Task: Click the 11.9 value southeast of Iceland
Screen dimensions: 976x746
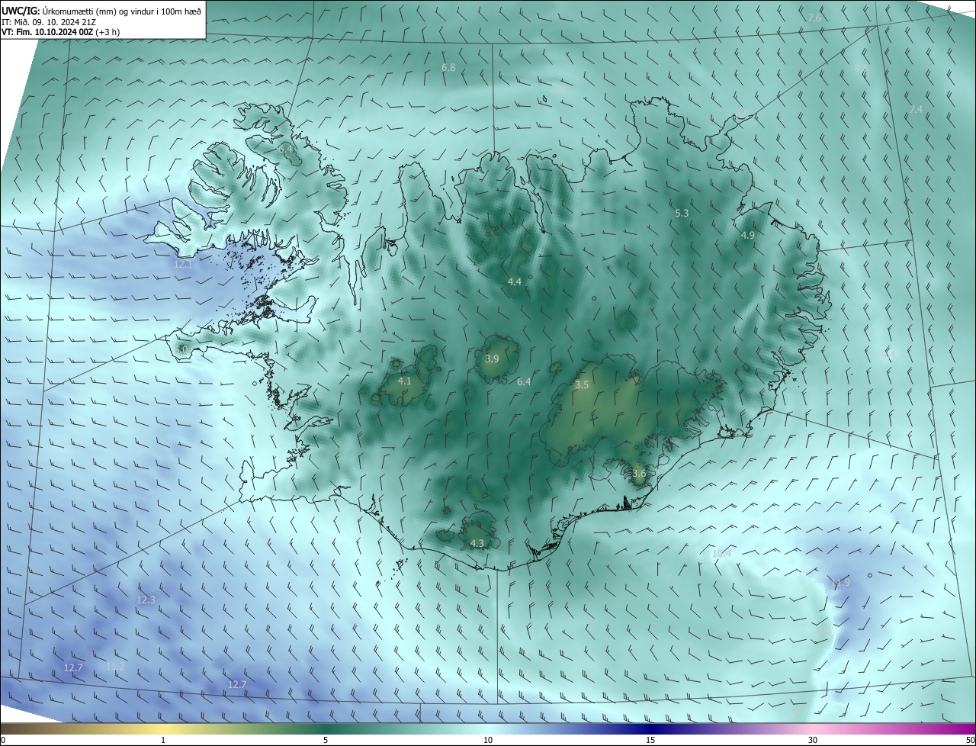Action: point(840,583)
